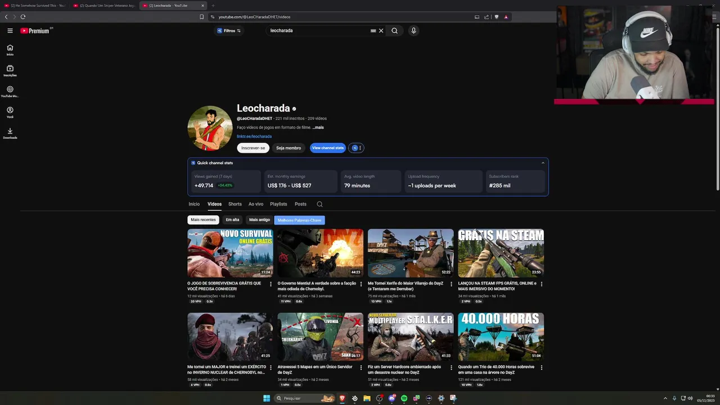The height and width of the screenshot is (405, 720).
Task: Open options for Server Hardcore video
Action: (x=451, y=367)
